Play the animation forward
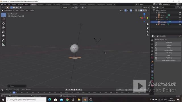The image size is (182, 102). pos(76,90)
